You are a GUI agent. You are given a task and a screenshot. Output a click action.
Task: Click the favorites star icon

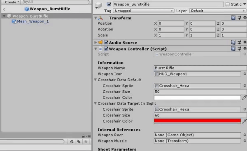tap(86, 142)
